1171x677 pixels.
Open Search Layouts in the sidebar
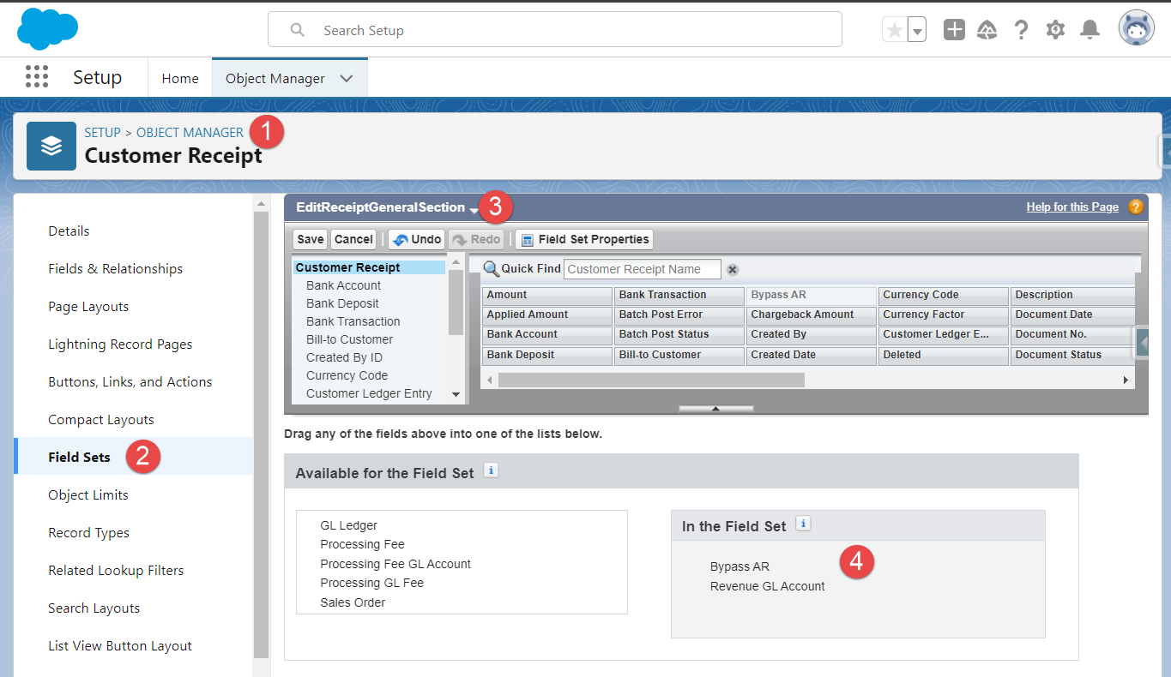(94, 608)
